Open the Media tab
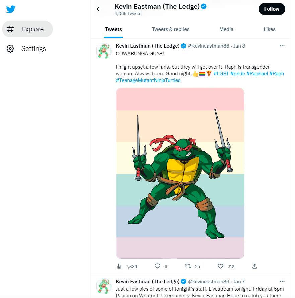This screenshot has height=298, width=295. [226, 29]
